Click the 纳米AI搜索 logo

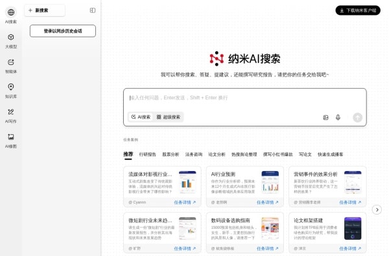(245, 59)
